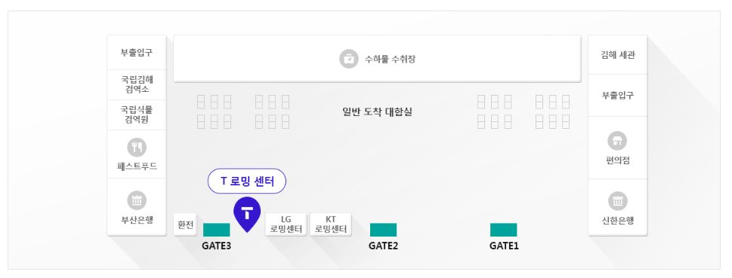Click the blue T roaming map pin
Screen dimensions: 732x278
[x=247, y=214]
